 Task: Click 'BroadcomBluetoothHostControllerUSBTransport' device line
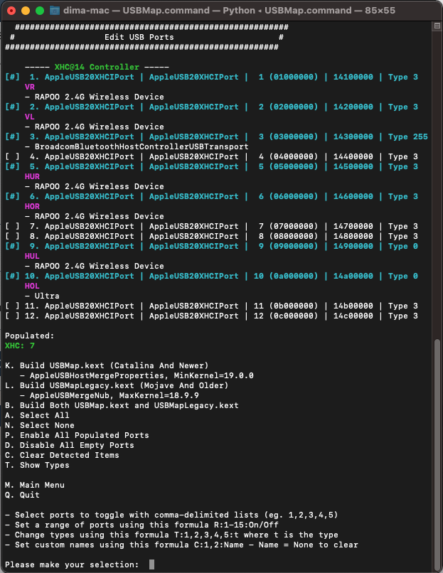(137, 147)
